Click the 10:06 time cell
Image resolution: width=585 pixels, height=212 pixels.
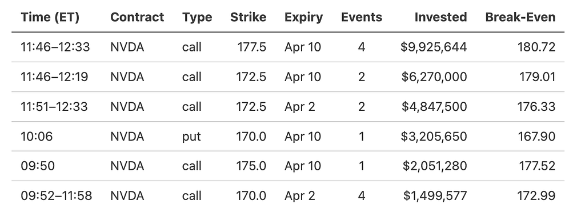pos(37,137)
